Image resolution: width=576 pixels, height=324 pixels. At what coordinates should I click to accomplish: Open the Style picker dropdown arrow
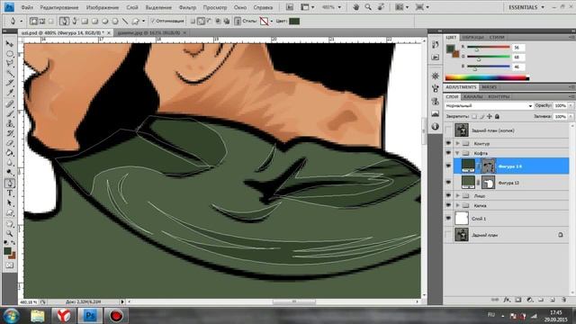tap(272, 22)
